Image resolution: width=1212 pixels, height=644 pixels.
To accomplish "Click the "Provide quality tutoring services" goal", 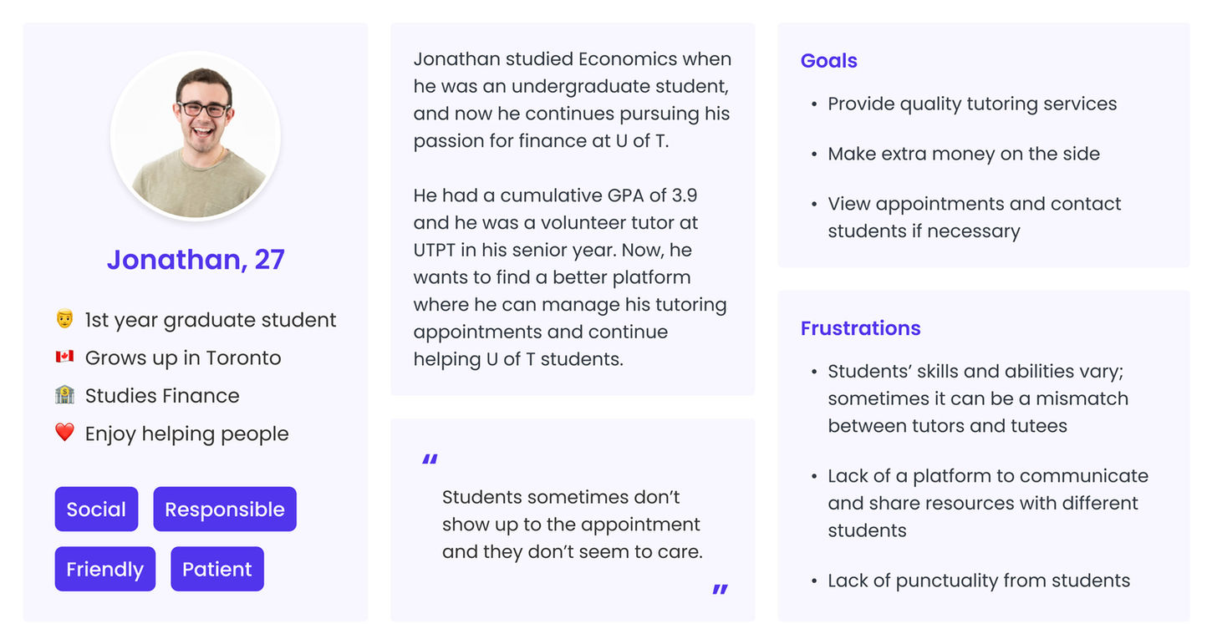I will click(971, 104).
